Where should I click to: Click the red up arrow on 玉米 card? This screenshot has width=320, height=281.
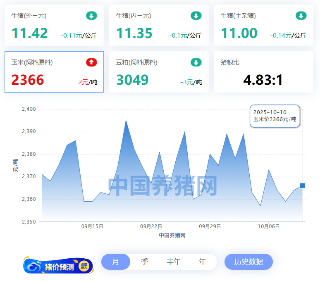(x=91, y=62)
